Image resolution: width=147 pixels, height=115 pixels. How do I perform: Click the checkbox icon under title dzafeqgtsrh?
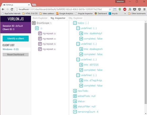tap(81, 54)
